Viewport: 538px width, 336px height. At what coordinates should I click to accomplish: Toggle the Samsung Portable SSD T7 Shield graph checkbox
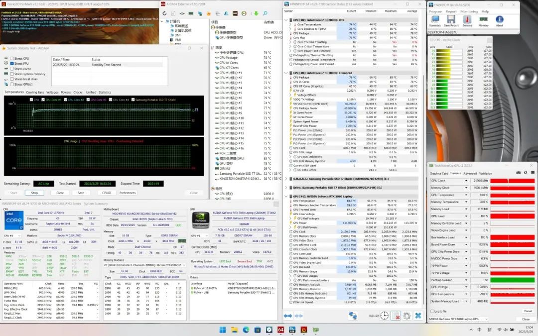(133, 100)
